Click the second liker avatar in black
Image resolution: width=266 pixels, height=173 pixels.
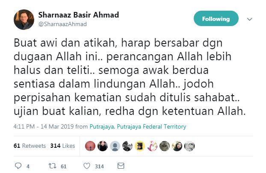pos(103,146)
